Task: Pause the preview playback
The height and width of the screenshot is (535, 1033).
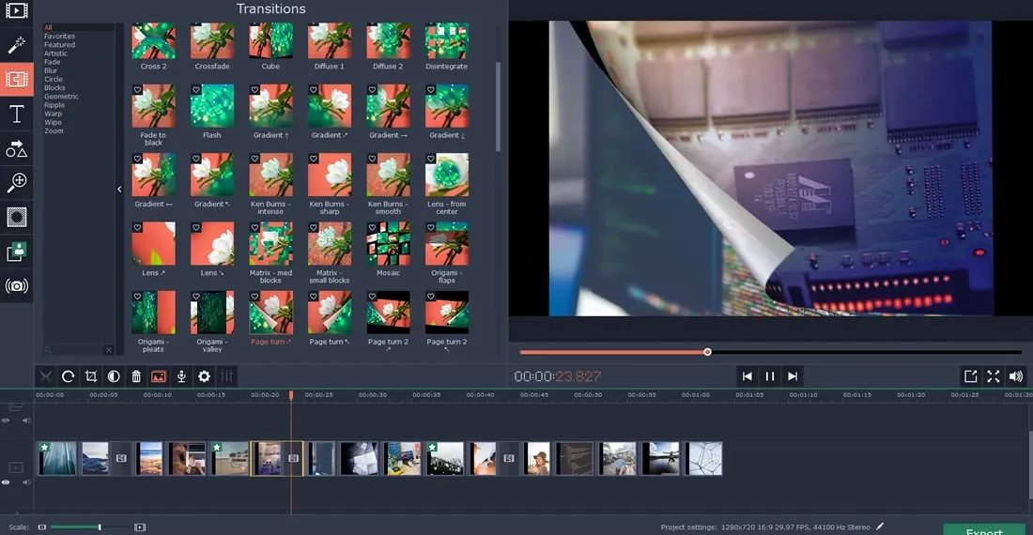Action: (x=769, y=376)
